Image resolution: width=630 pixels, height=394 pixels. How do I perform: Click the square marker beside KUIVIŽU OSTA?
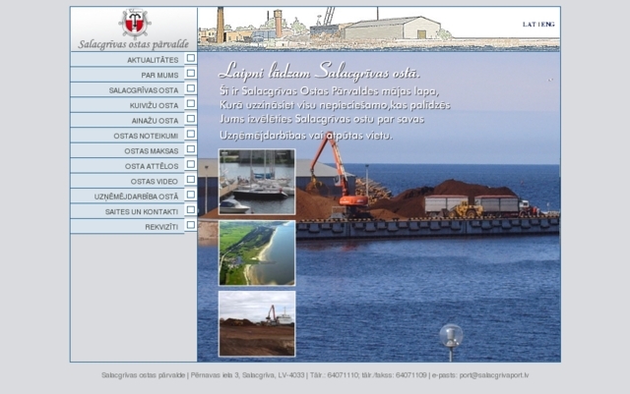tap(191, 104)
